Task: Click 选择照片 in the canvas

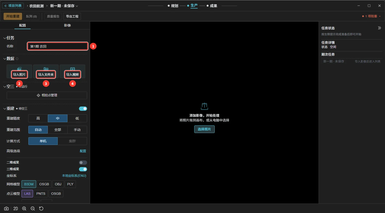Action: [204, 129]
